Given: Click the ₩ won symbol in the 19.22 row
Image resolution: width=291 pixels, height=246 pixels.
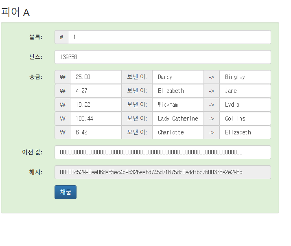Looking at the screenshot, I should tap(63, 105).
